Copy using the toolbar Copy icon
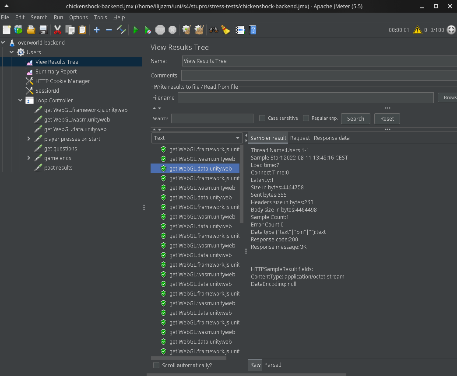Image resolution: width=457 pixels, height=376 pixels. tap(70, 30)
